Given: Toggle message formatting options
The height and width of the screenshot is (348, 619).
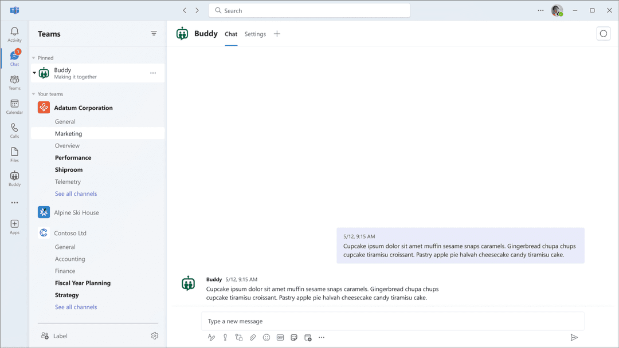Looking at the screenshot, I should click(211, 337).
